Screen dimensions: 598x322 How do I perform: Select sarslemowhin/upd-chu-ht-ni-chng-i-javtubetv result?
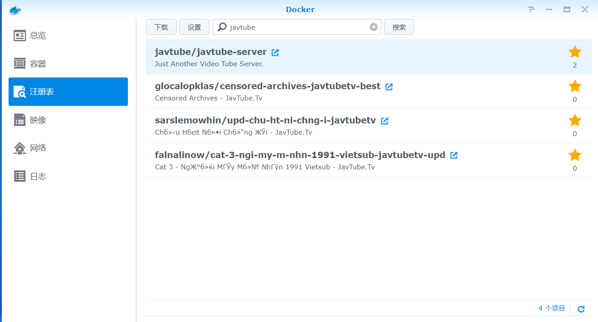[x=369, y=126]
